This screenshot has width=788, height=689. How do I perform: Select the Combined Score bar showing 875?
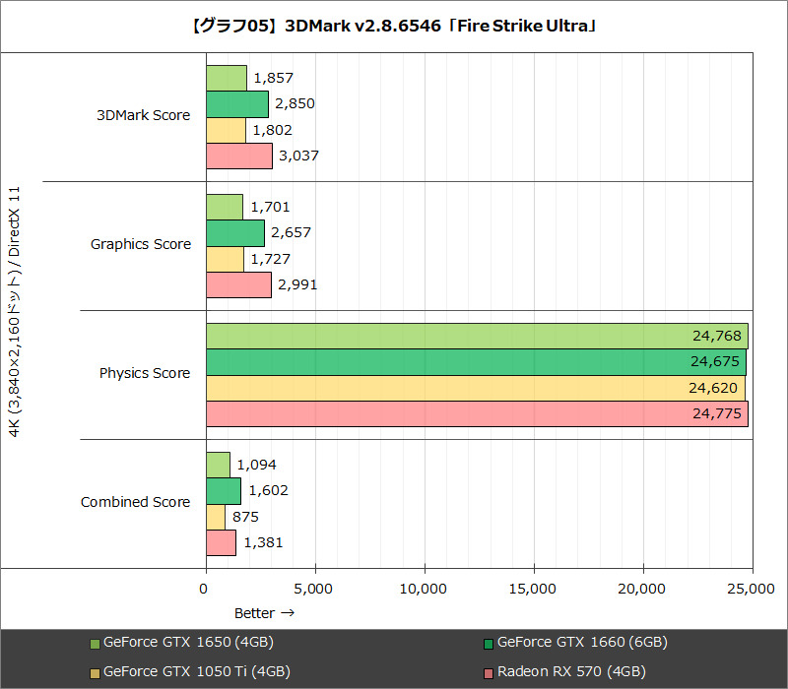[215, 516]
